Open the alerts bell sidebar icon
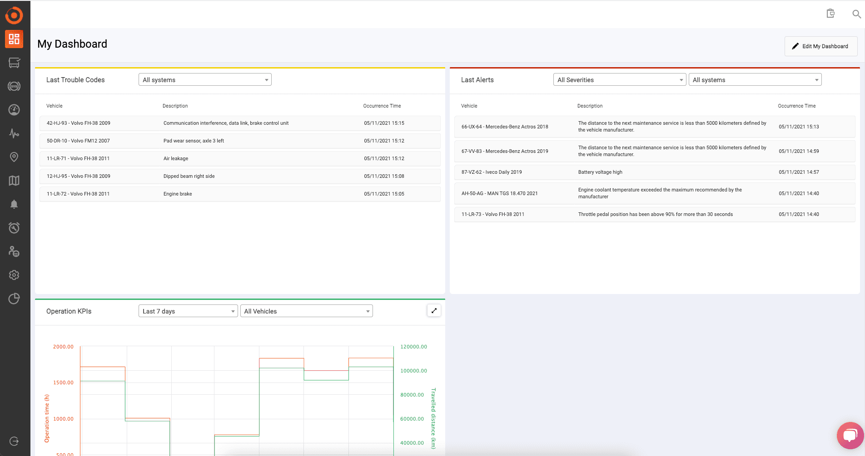The image size is (865, 456). (14, 204)
